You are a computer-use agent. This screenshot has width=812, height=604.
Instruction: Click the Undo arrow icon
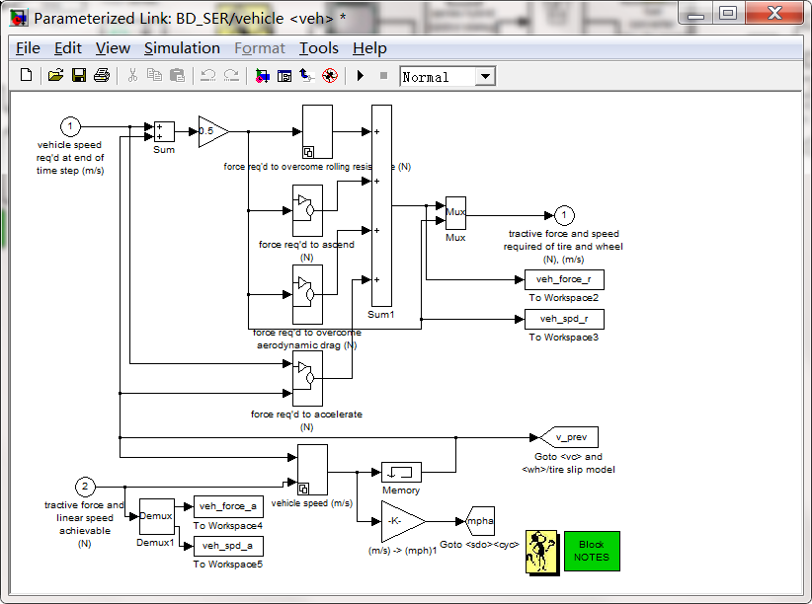tap(208, 76)
